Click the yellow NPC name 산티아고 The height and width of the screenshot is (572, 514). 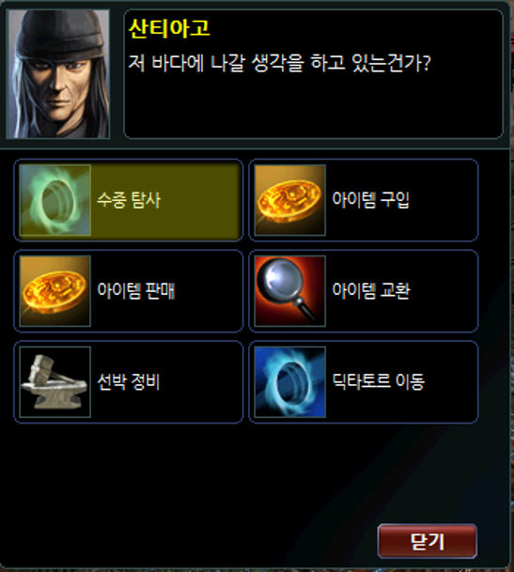(169, 28)
